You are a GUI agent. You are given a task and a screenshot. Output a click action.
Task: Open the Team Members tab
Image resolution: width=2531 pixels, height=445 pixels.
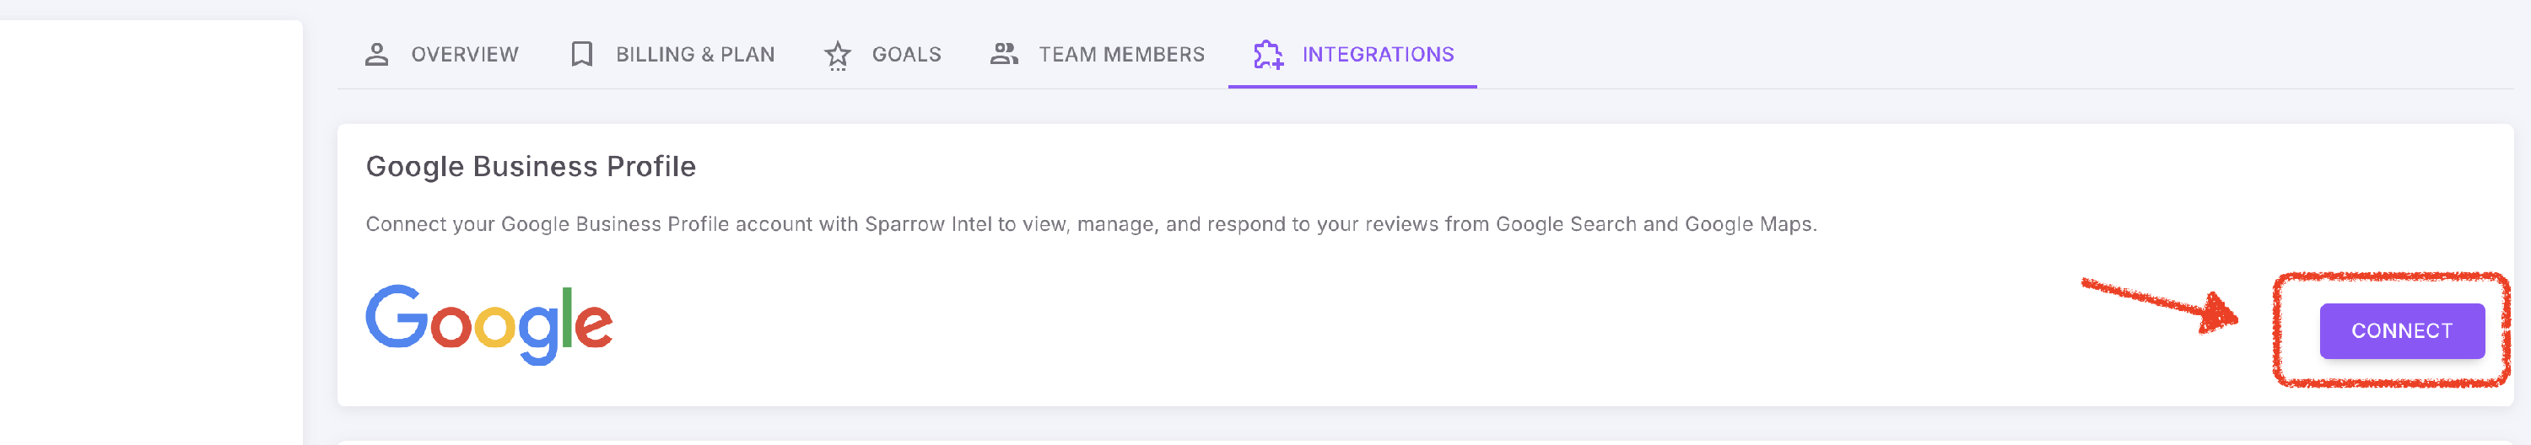pos(1097,54)
